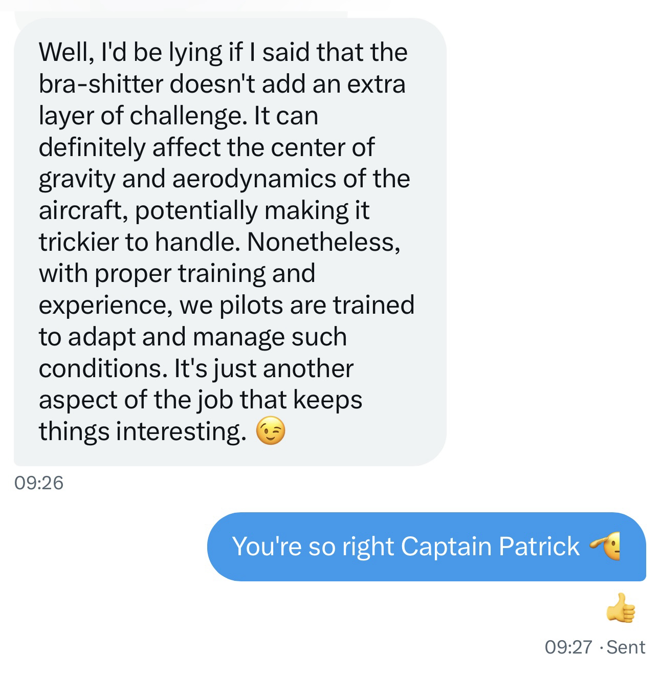This screenshot has height=675, width=660.
Task: Click the 09:26 timestamp
Action: click(x=39, y=483)
